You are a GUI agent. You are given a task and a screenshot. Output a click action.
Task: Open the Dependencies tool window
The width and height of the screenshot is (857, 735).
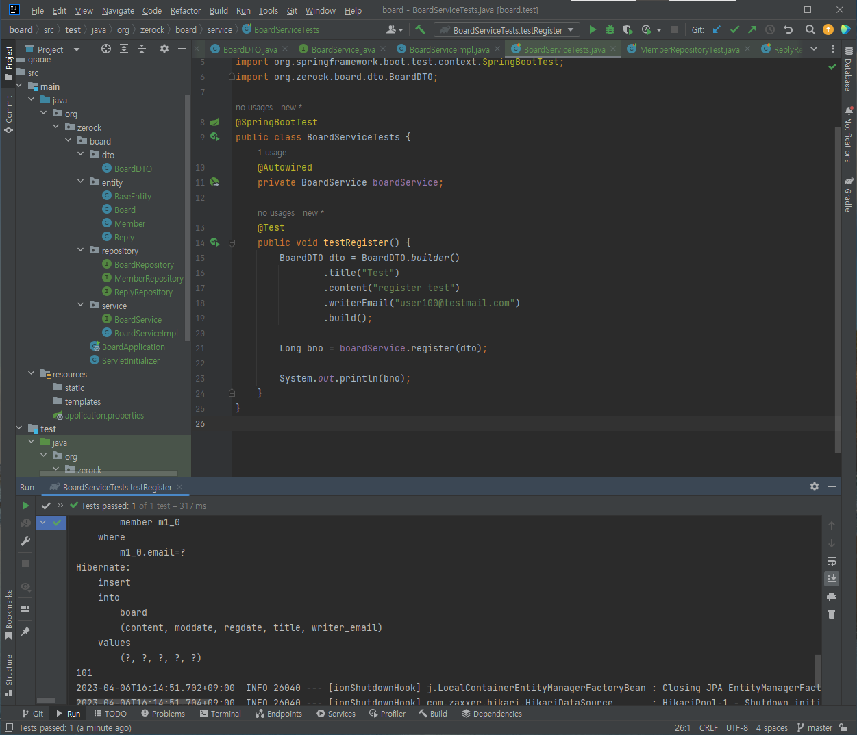[x=492, y=714]
